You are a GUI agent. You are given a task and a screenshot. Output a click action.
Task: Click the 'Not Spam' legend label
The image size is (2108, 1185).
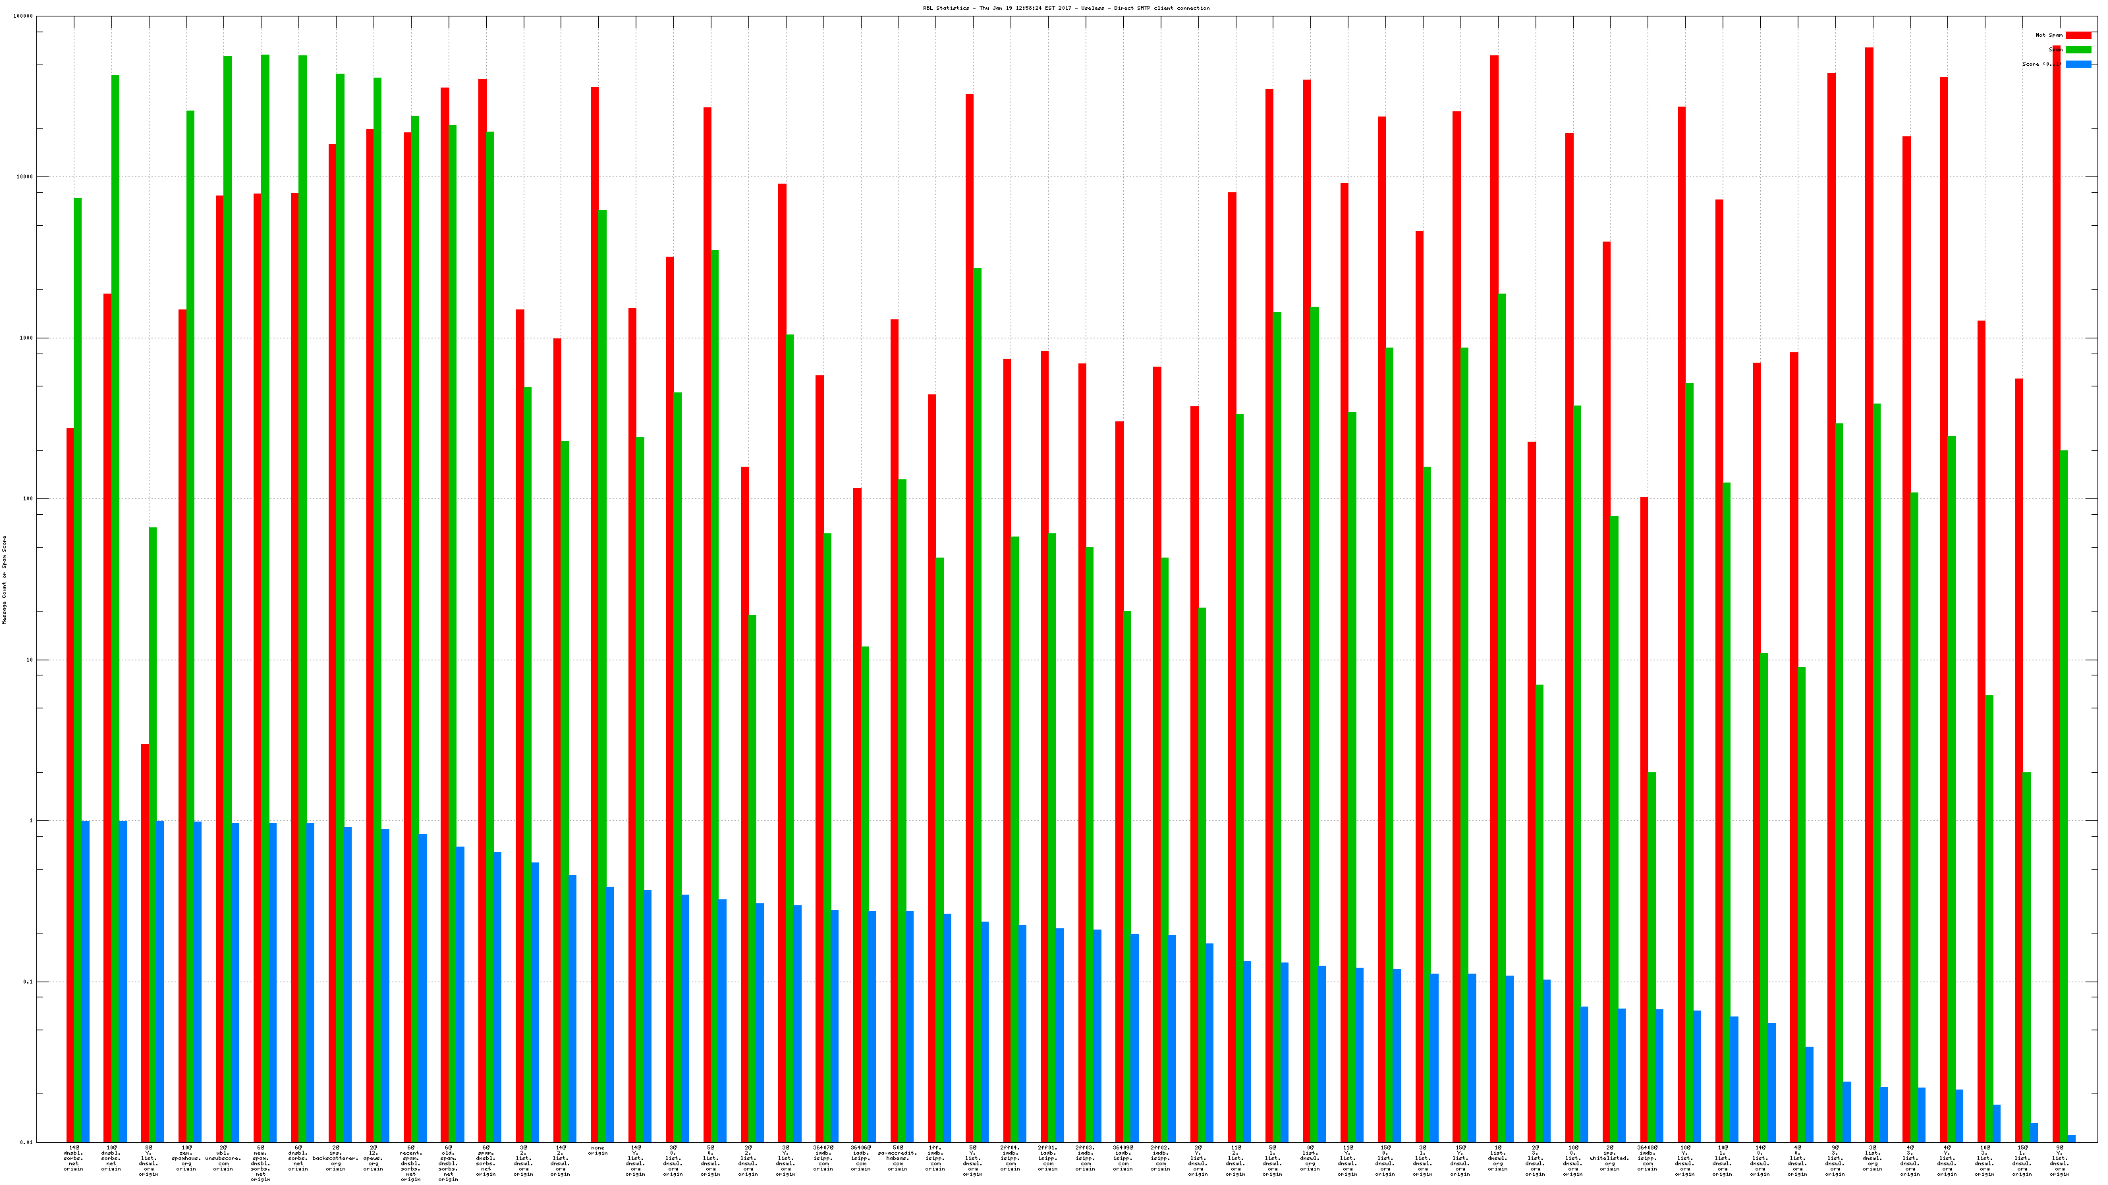(x=2048, y=35)
